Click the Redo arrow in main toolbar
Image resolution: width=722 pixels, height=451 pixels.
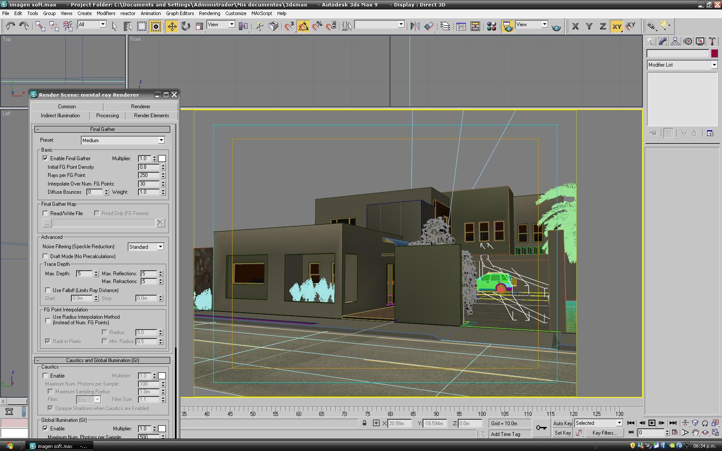tap(24, 26)
